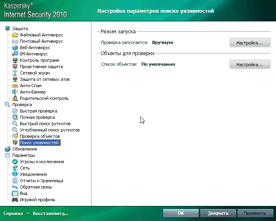Select Игровой профиль item

(38, 200)
